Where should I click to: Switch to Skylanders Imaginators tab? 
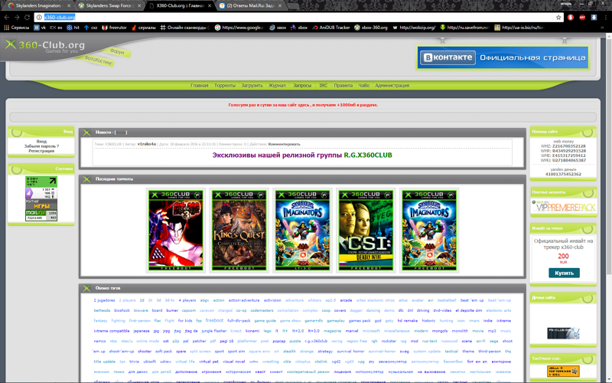pyautogui.click(x=37, y=5)
